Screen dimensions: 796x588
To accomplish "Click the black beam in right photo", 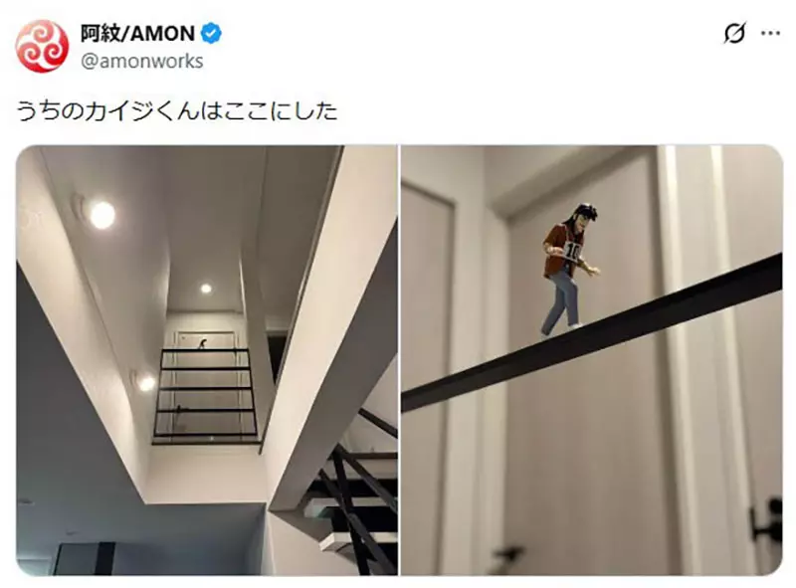I will (x=592, y=332).
